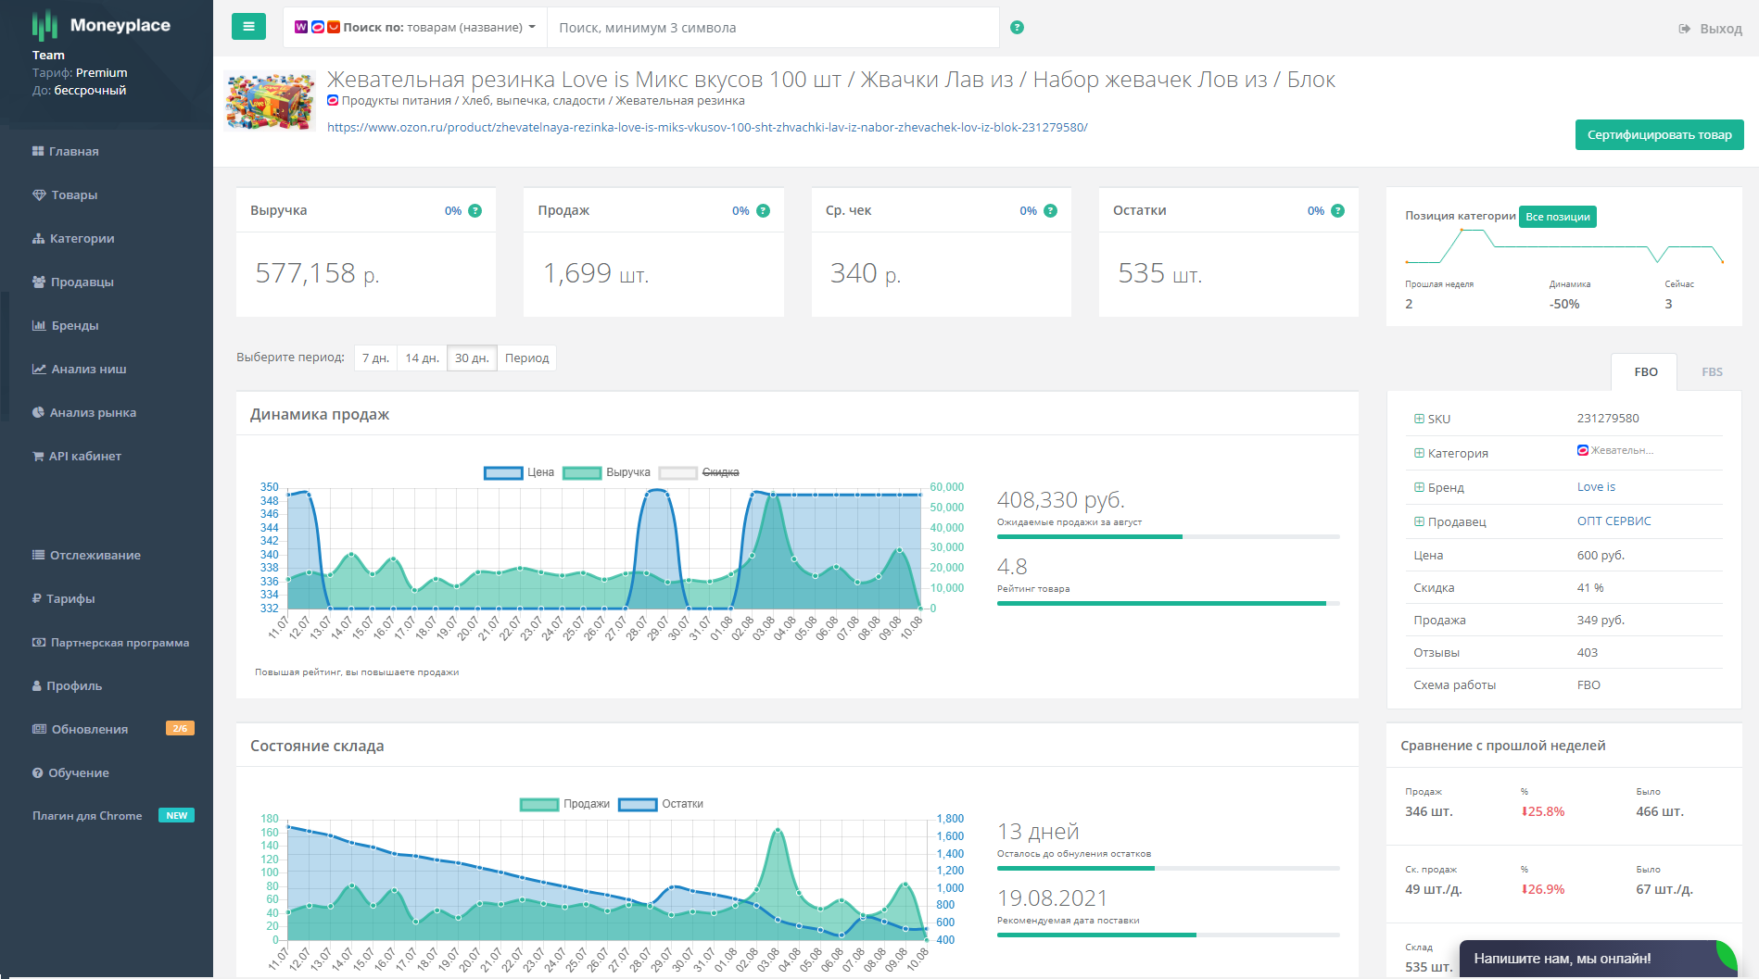Click the Moneyplace logo icon
The width and height of the screenshot is (1759, 979).
pos(44,25)
